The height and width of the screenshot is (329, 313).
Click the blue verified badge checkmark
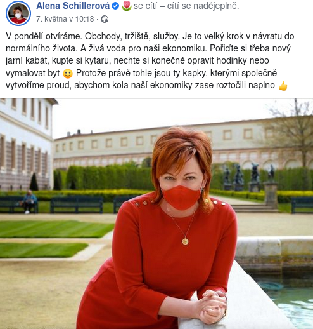(115, 6)
